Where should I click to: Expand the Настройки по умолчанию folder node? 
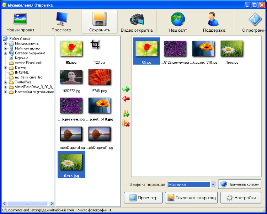pos(6,92)
